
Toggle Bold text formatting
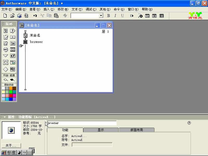tap(108, 16)
